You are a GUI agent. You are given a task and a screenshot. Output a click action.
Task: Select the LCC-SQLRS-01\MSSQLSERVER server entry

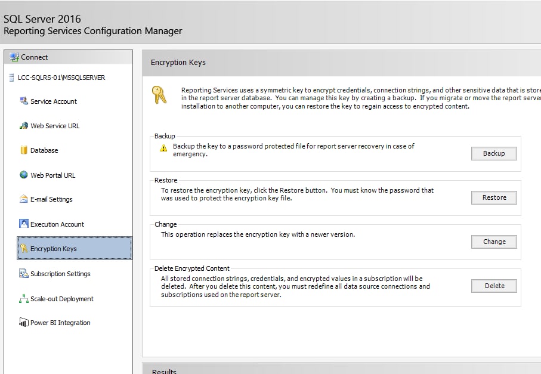[x=61, y=78]
